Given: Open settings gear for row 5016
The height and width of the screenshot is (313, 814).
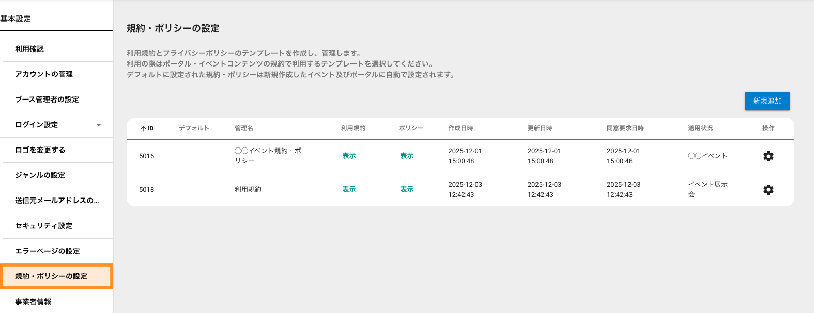Looking at the screenshot, I should coord(768,156).
